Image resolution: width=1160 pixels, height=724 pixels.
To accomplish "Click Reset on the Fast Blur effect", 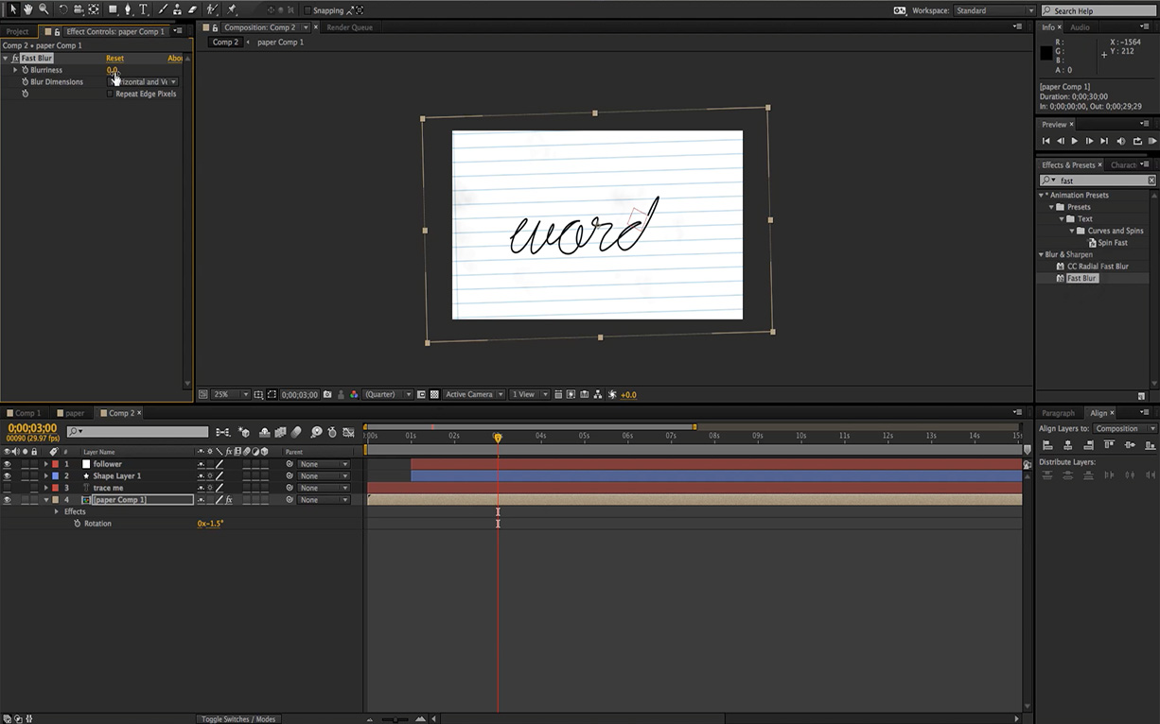I will [114, 58].
